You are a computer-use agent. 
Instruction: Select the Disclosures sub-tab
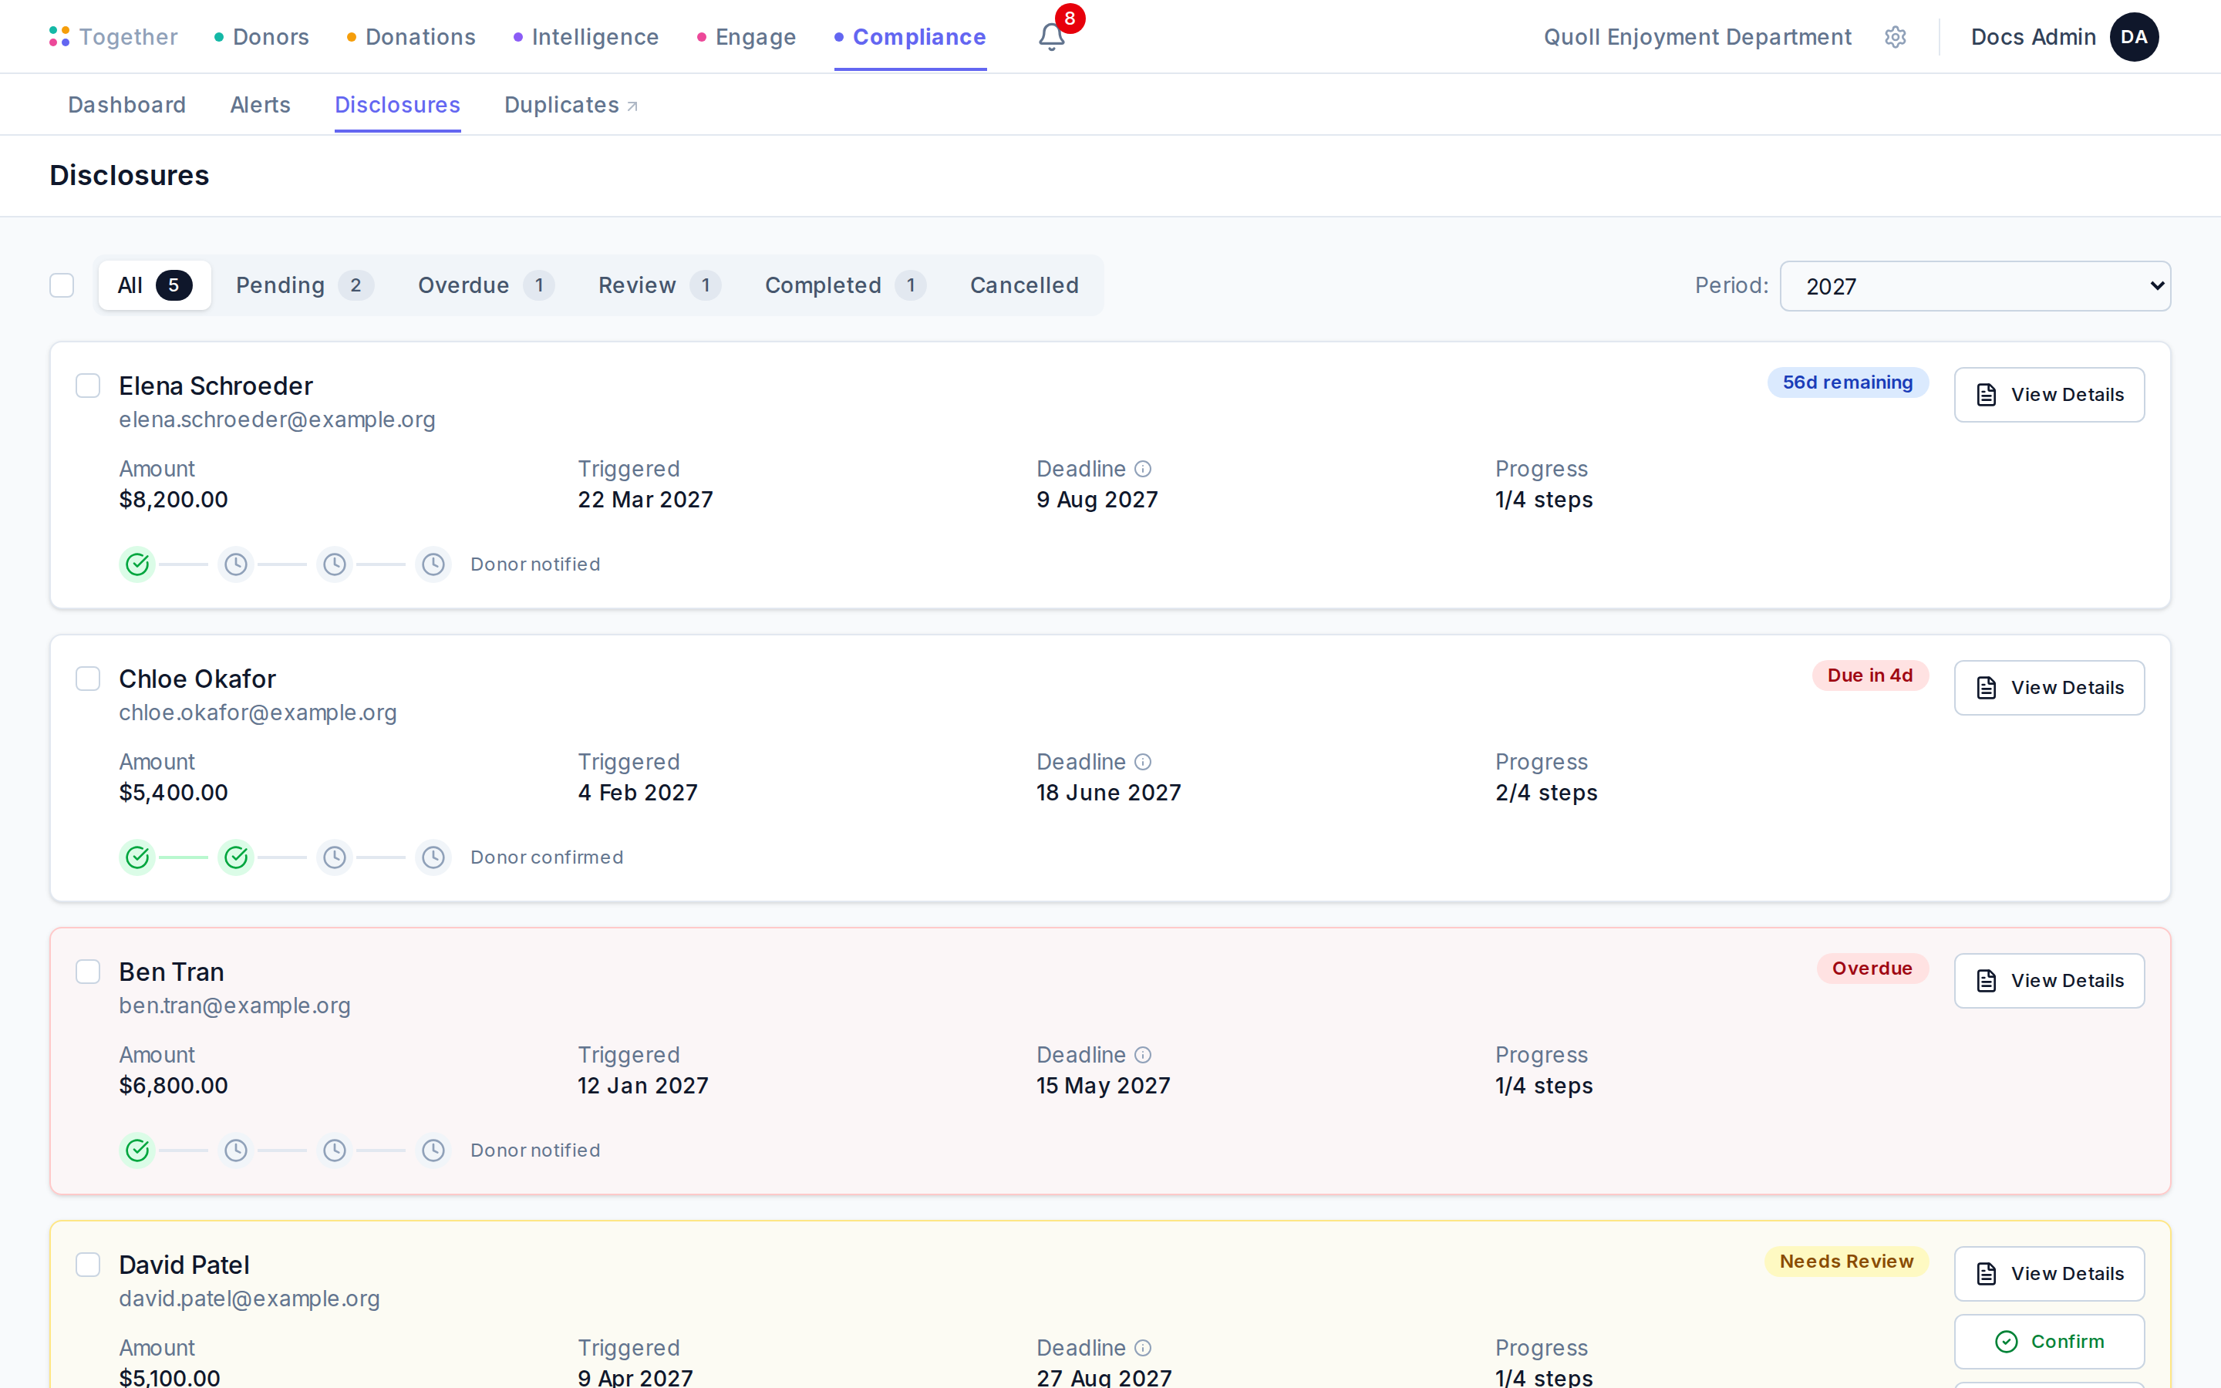(397, 105)
